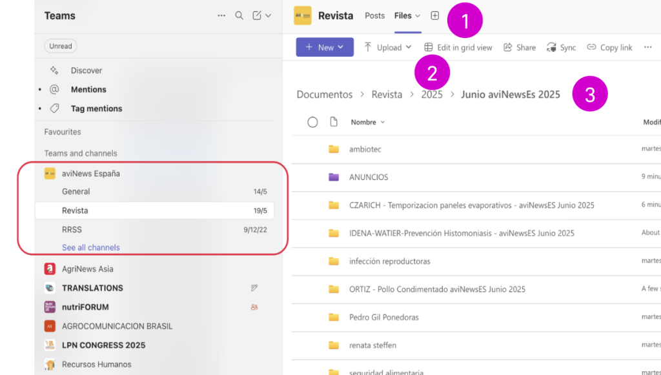Open the purple ANUNCIOS folder
Viewport: 661px width, 375px height.
[x=368, y=177]
